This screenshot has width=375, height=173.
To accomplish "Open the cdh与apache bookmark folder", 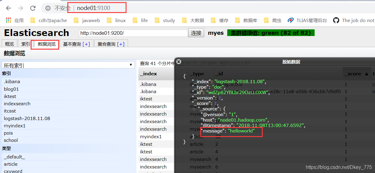I will (x=49, y=20).
